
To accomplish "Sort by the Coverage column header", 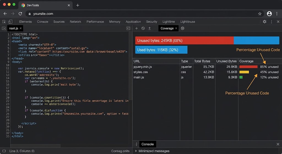I will [x=260, y=61].
